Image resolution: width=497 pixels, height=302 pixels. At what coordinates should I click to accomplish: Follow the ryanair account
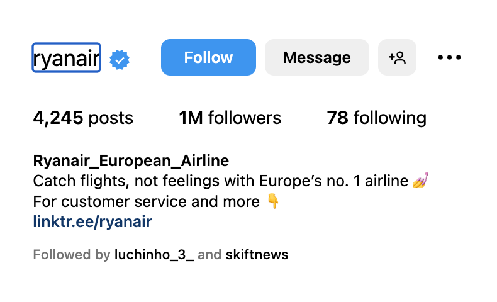(208, 57)
